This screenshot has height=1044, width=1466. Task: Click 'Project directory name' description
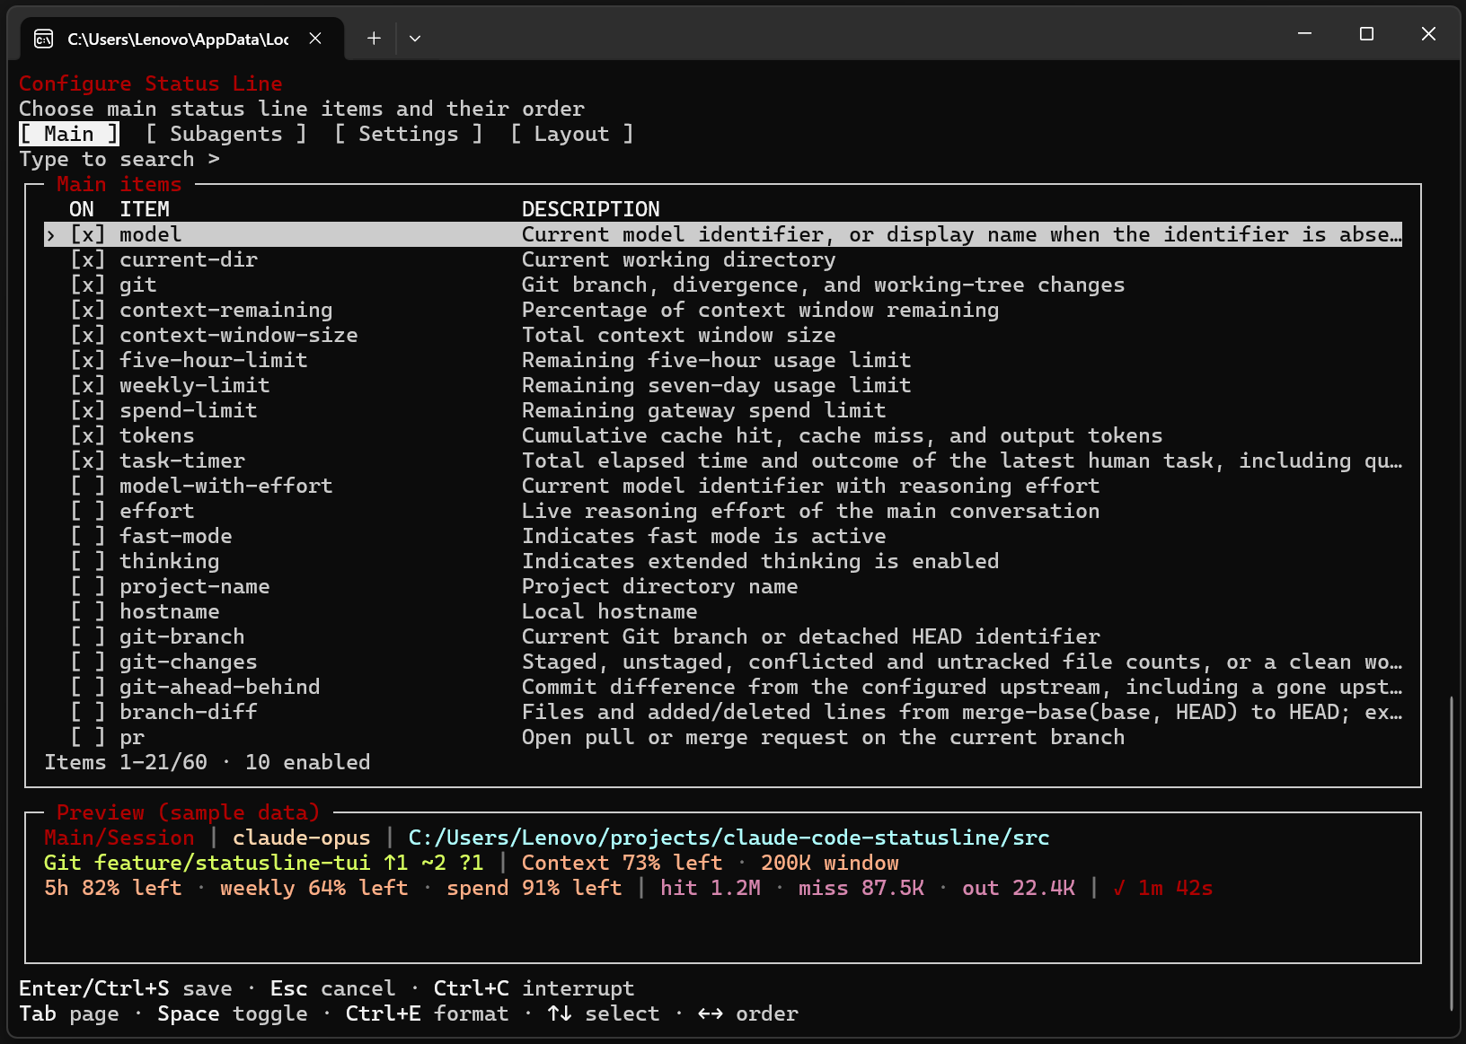660,586
